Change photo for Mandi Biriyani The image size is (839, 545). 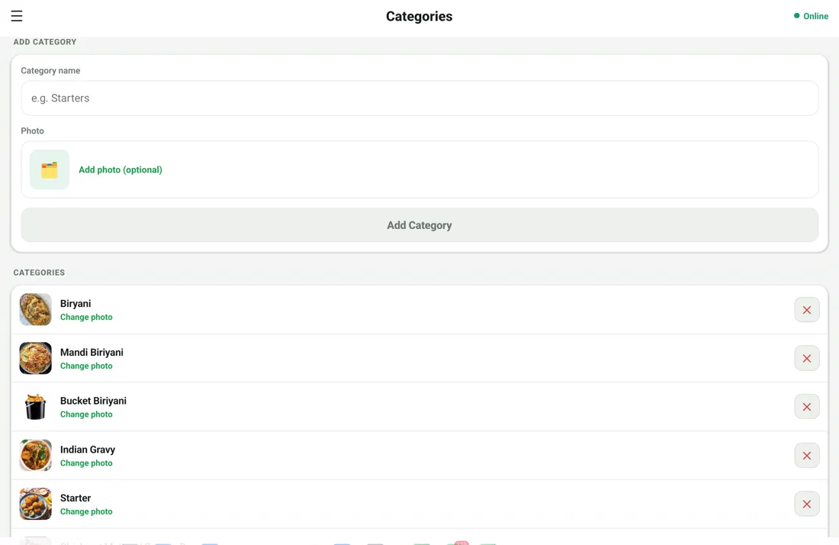tap(86, 366)
